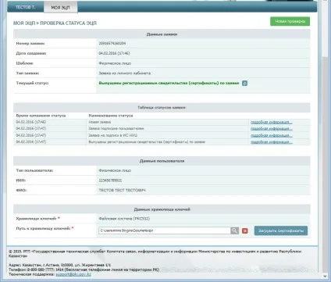Click the green current status text

169,83
